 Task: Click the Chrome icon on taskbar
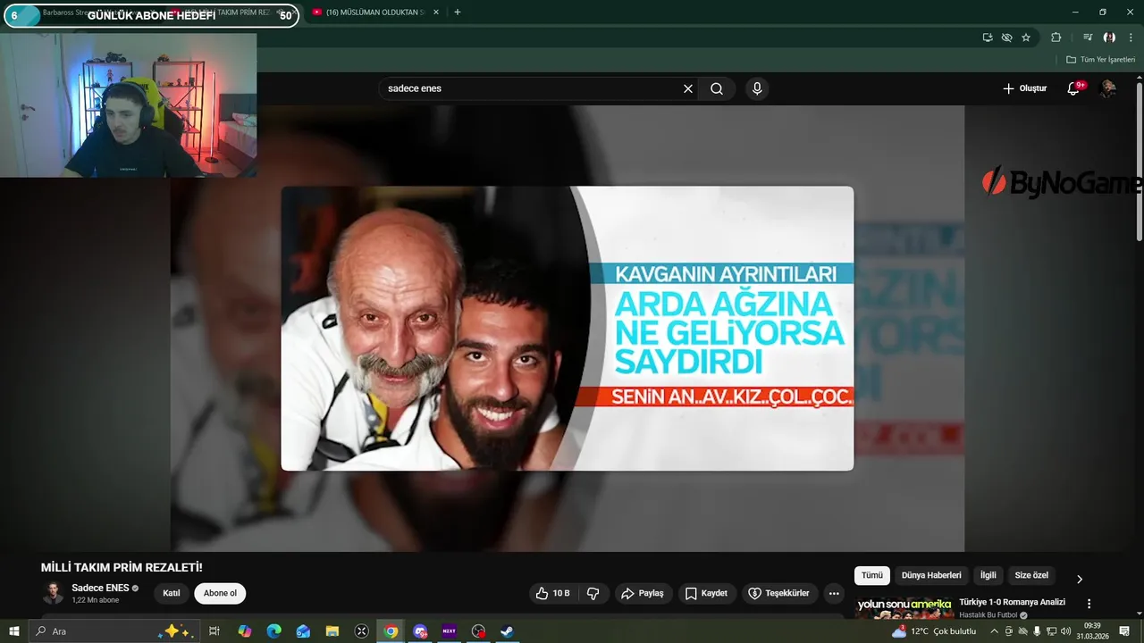391,631
